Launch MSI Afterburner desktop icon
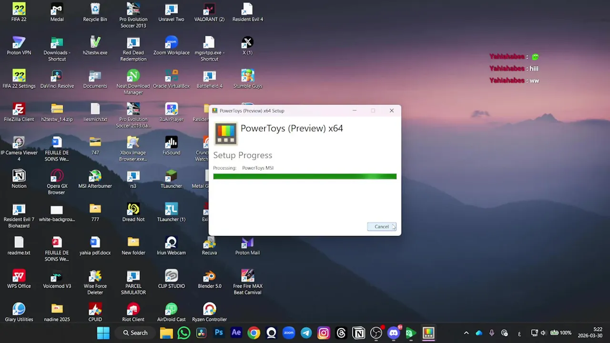This screenshot has height=343, width=610. click(x=95, y=179)
